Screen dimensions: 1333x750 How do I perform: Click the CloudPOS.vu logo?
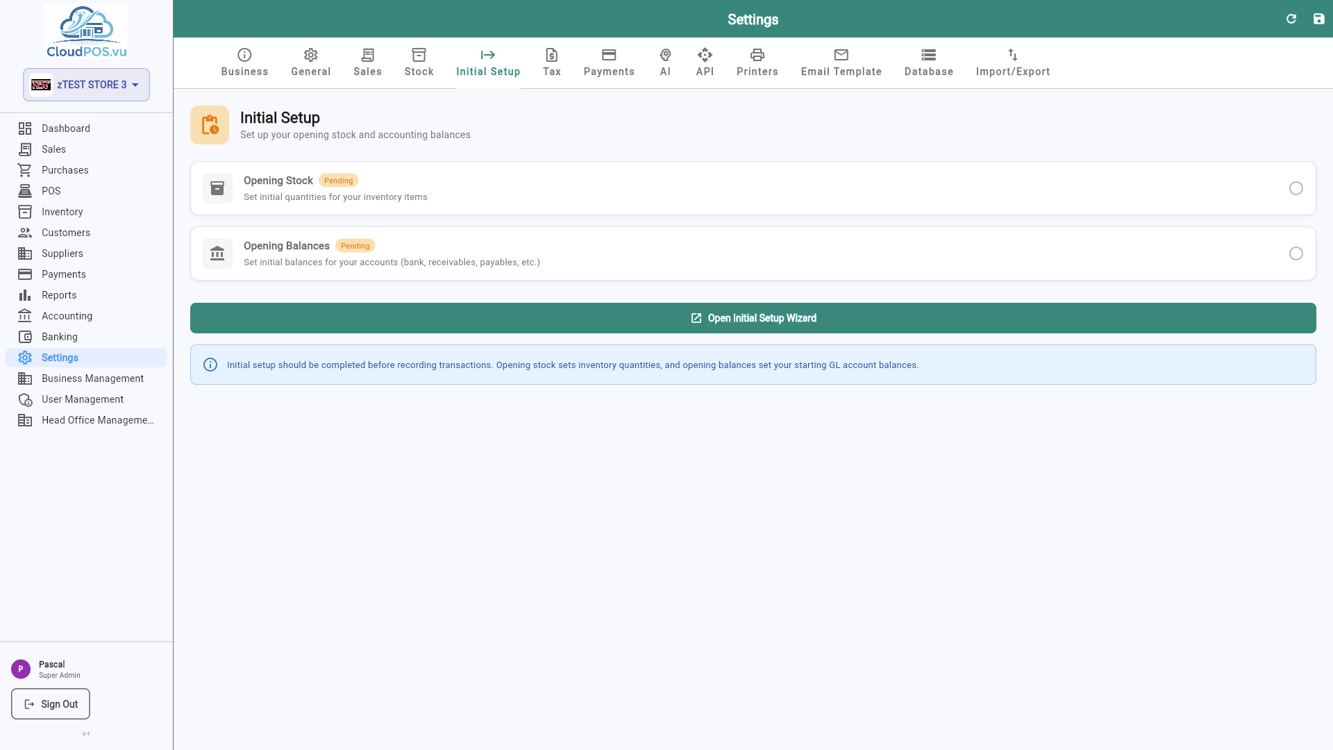(x=86, y=32)
